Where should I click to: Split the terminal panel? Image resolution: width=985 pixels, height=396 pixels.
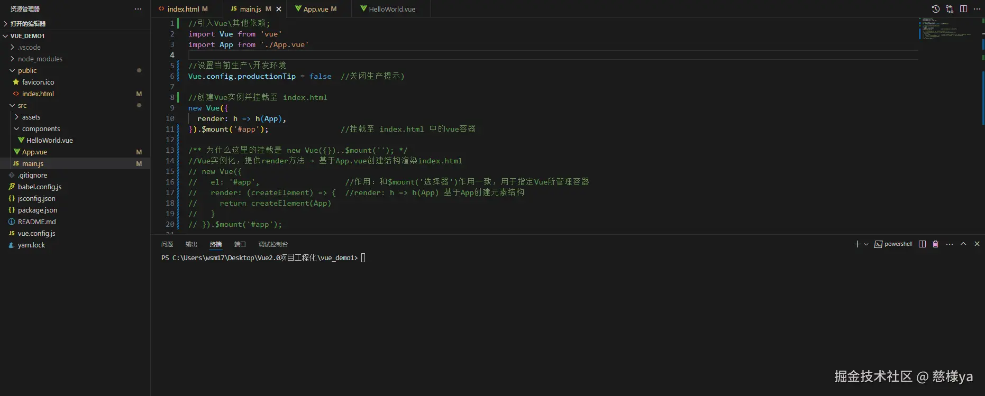(x=922, y=244)
